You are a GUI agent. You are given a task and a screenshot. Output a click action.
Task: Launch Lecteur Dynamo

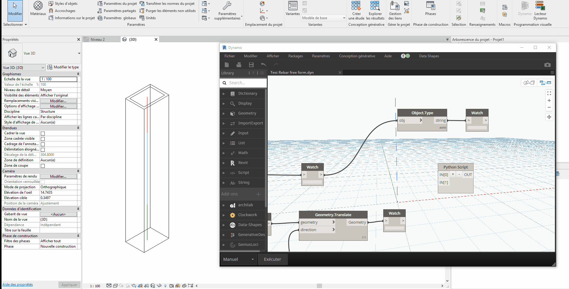pyautogui.click(x=540, y=10)
